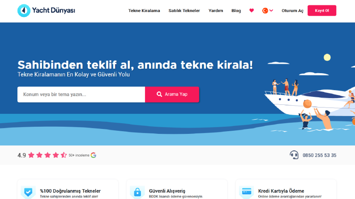Expand the Turkish flag language dropdown
Image resolution: width=355 pixels, height=199 pixels.
(268, 10)
